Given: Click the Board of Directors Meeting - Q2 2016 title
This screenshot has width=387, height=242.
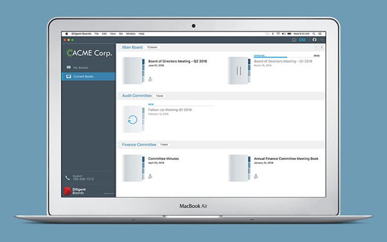Looking at the screenshot, I should pyautogui.click(x=177, y=61).
